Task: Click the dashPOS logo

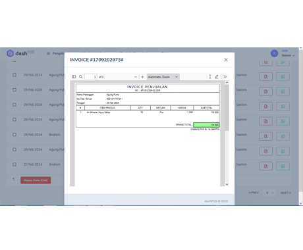Action: click(20, 53)
